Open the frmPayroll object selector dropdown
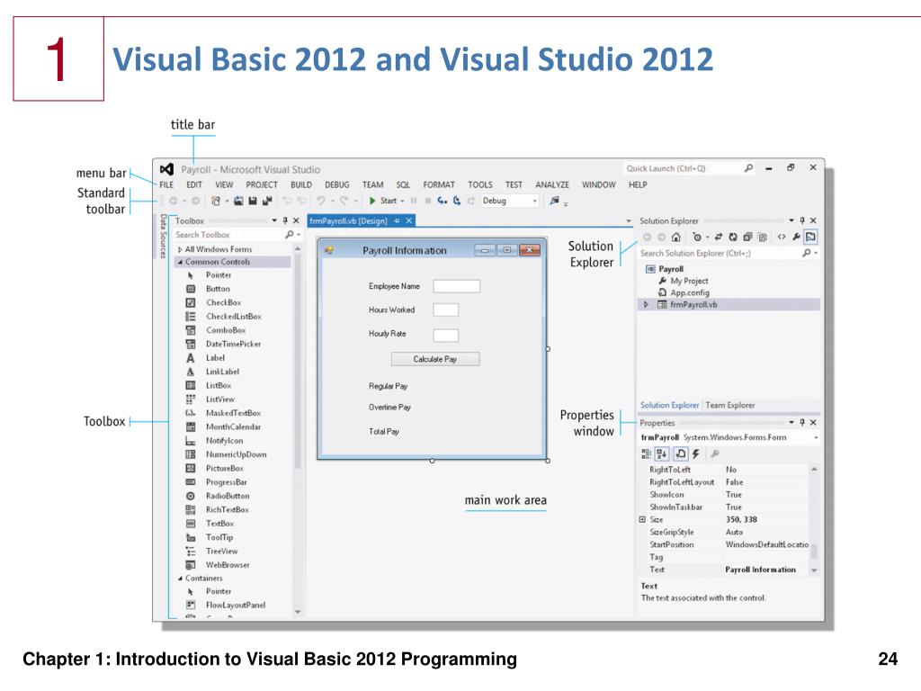 point(815,438)
